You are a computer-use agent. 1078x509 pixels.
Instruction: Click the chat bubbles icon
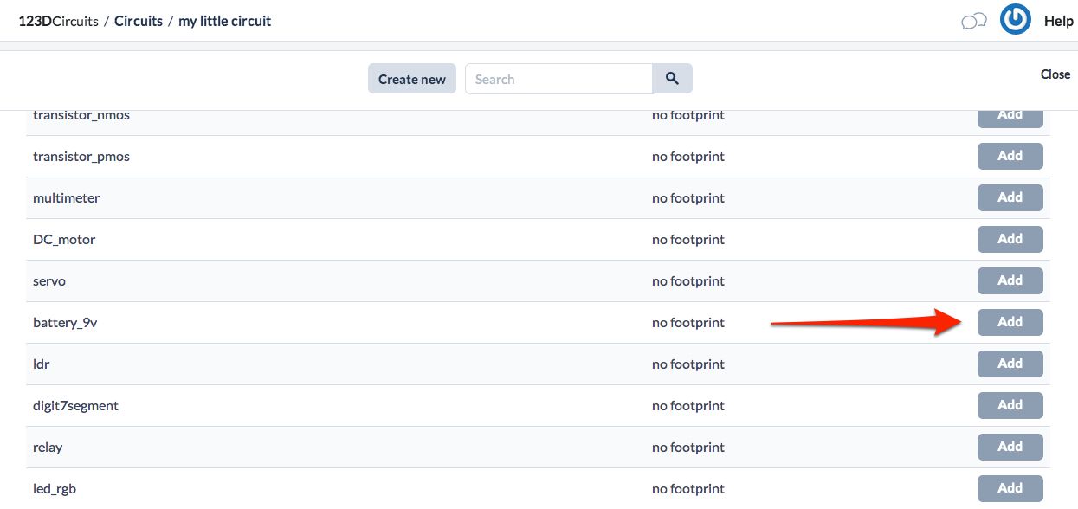tap(974, 22)
